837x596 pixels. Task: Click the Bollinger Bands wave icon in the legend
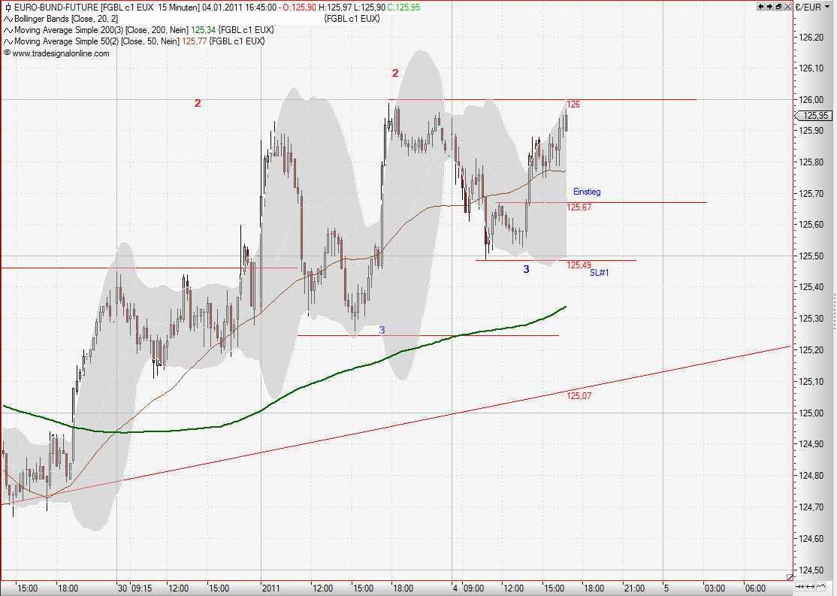click(7, 19)
